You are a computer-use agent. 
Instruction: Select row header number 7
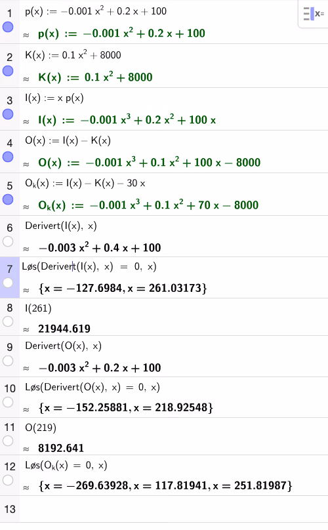[9, 269]
